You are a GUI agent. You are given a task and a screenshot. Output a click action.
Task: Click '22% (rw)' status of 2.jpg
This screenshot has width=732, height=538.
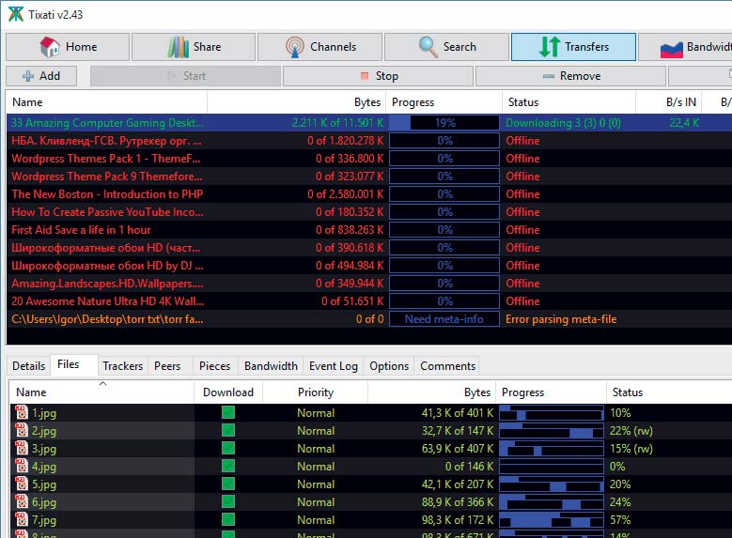[631, 431]
